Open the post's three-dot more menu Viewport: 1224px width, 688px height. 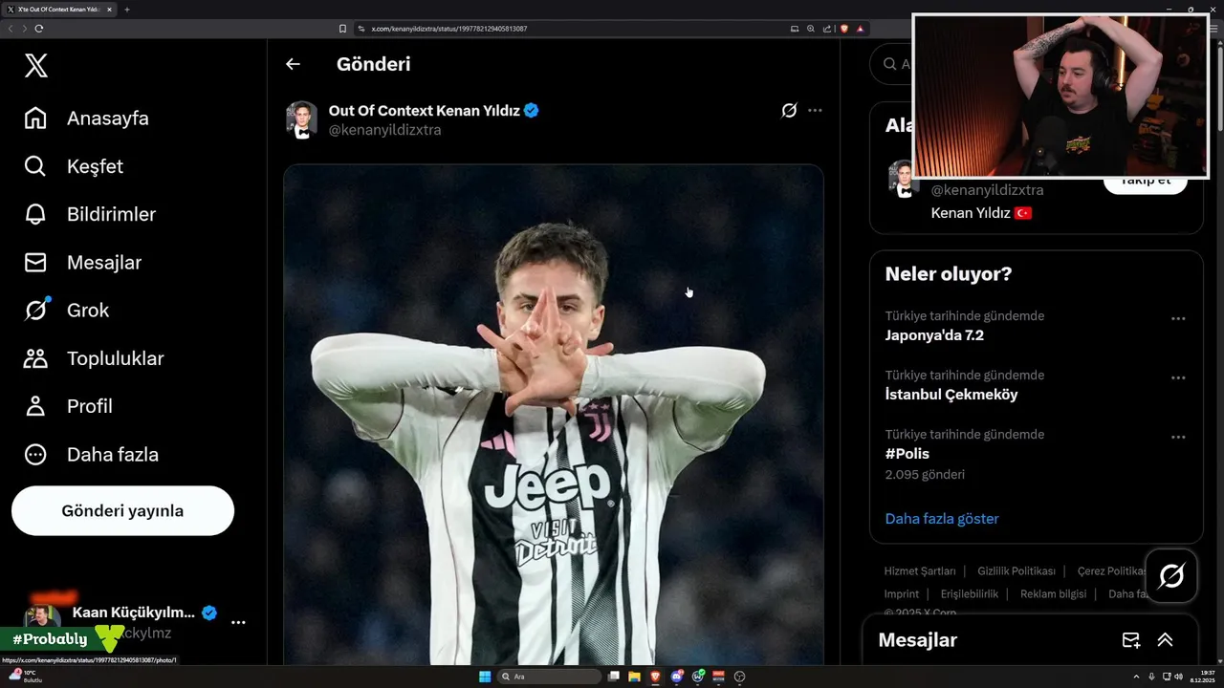click(x=815, y=110)
